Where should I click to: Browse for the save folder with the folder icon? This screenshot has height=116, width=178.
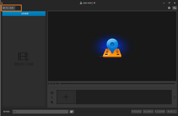[x=71, y=112]
